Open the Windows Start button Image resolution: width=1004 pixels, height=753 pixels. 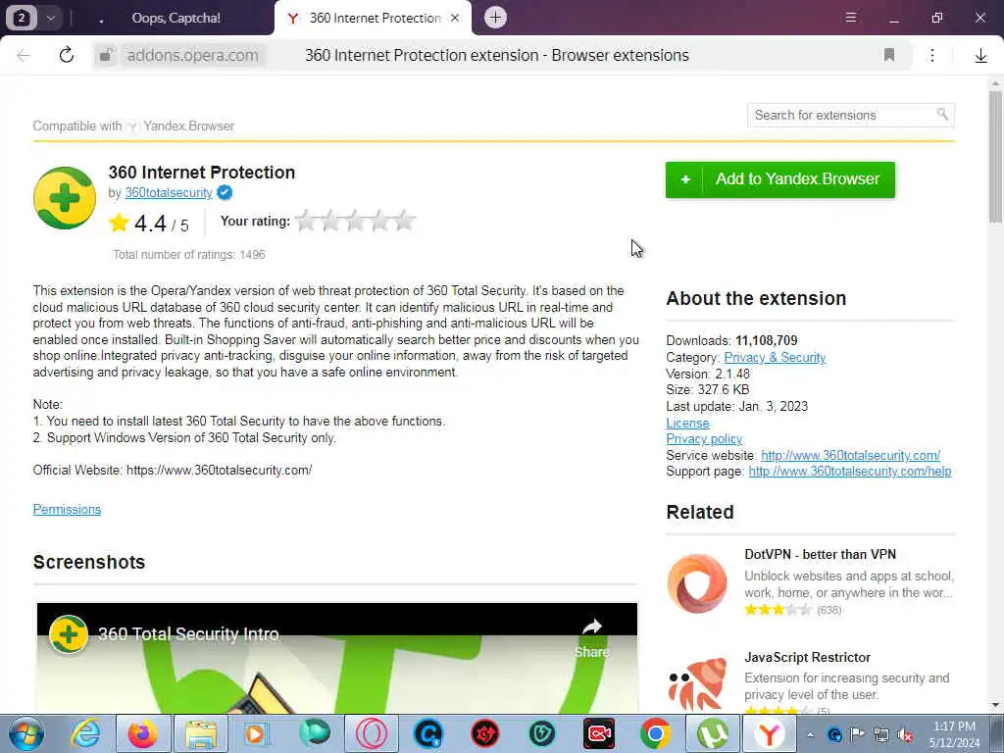[26, 733]
